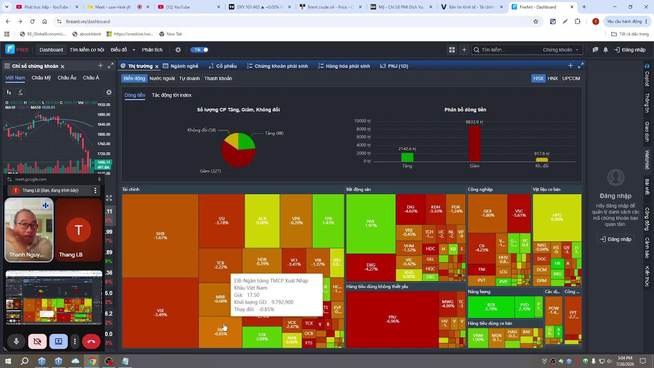This screenshot has height=368, width=654.
Task: Click the PNJ tile in the heatmap
Action: tap(393, 319)
